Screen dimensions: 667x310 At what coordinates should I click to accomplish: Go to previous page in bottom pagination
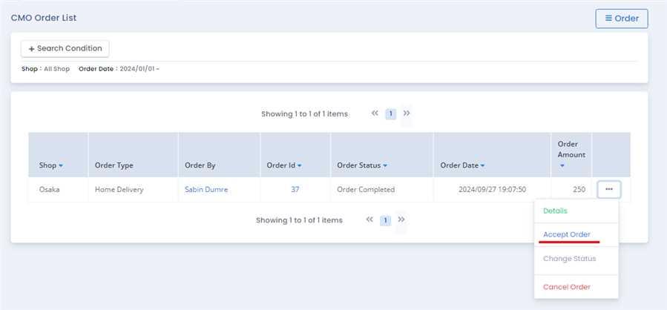pyautogui.click(x=369, y=220)
